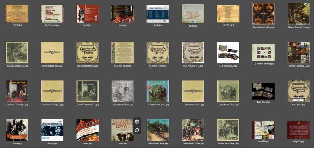Click the 'CCR Booklet Back.jpg' file name
The width and height of the screenshot is (314, 148).
[x=52, y=66]
